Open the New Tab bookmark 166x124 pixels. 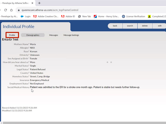84,16
